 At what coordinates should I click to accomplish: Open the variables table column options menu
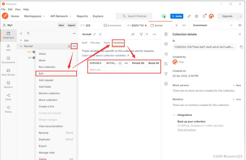pyautogui.click(x=126, y=63)
